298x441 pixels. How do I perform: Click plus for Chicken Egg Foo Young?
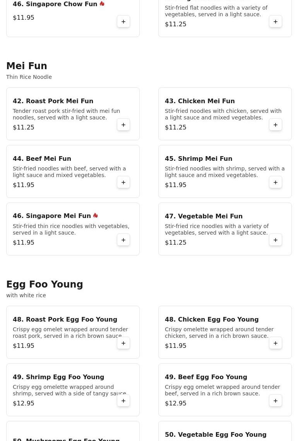point(276,343)
